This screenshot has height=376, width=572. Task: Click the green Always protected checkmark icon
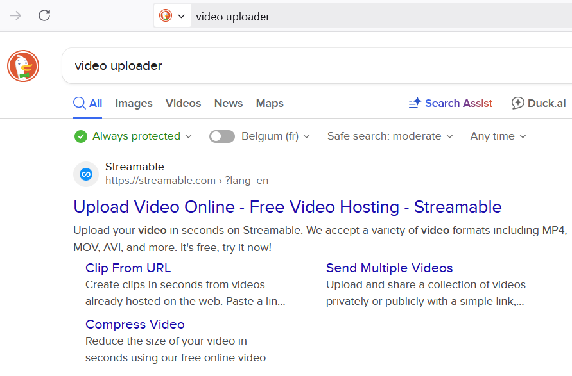(81, 136)
